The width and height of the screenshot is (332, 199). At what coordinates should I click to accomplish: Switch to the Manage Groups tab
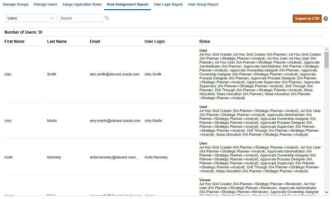16,4
